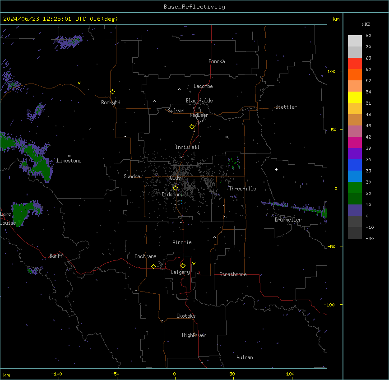The image size is (389, 380).
Task: Select the Drumheller label
Action: click(288, 220)
